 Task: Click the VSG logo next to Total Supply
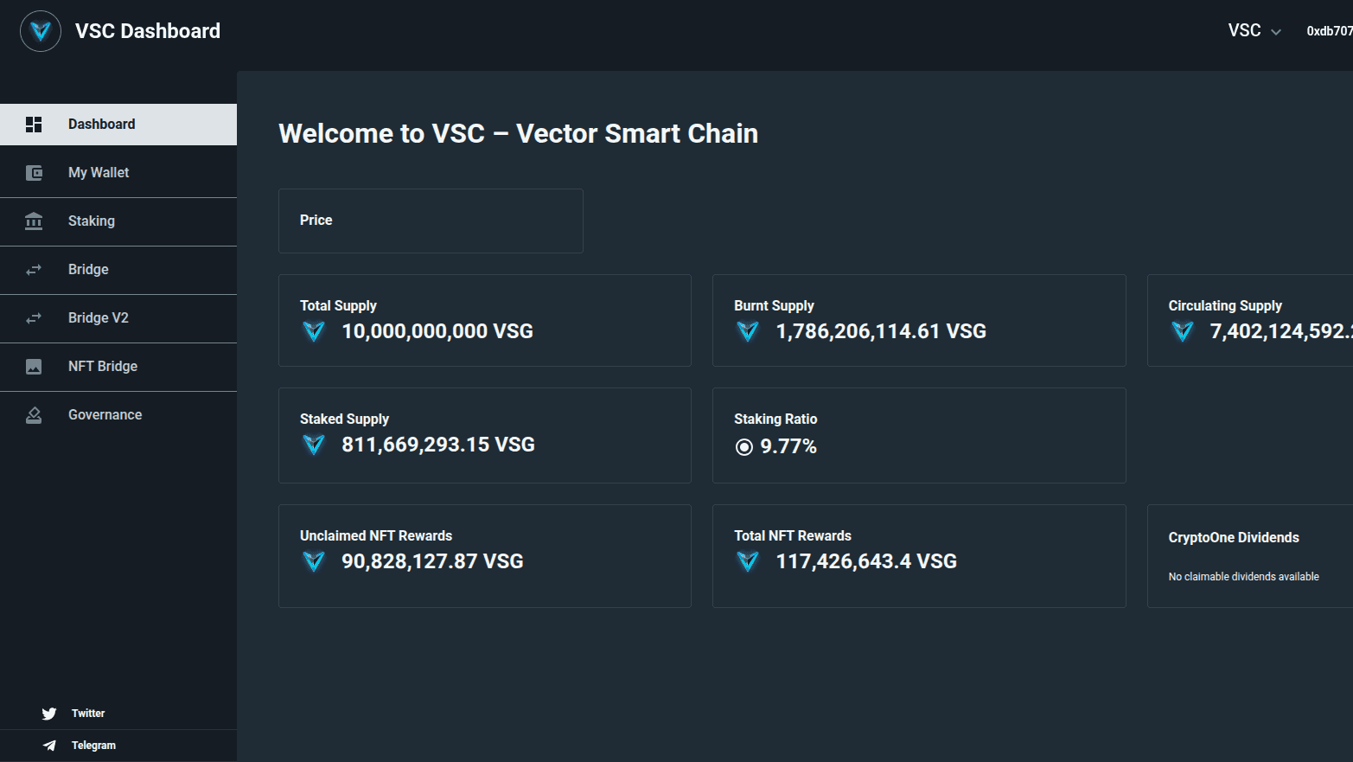click(x=313, y=331)
